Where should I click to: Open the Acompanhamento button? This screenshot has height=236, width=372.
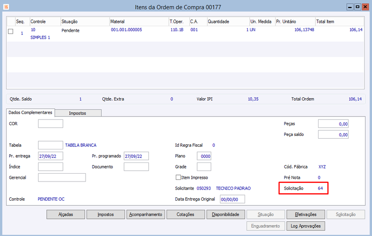click(146, 215)
